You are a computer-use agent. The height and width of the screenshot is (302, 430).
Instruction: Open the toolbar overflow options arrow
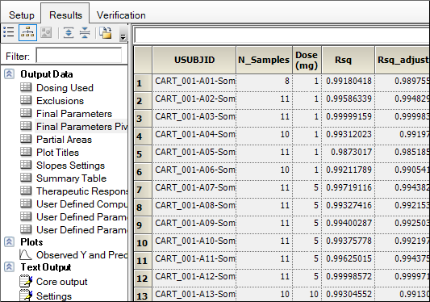click(x=123, y=37)
